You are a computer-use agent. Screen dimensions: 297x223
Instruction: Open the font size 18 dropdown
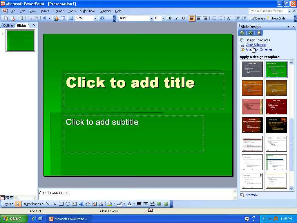pyautogui.click(x=163, y=18)
